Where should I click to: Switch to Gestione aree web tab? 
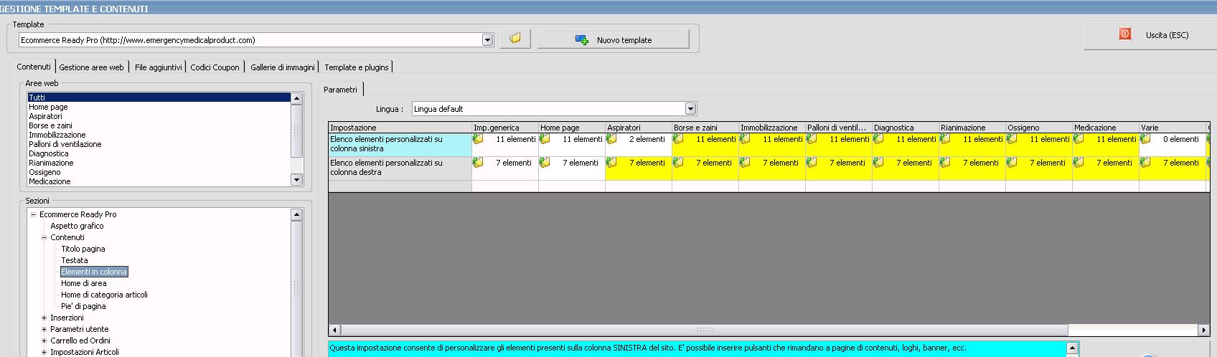pos(91,67)
